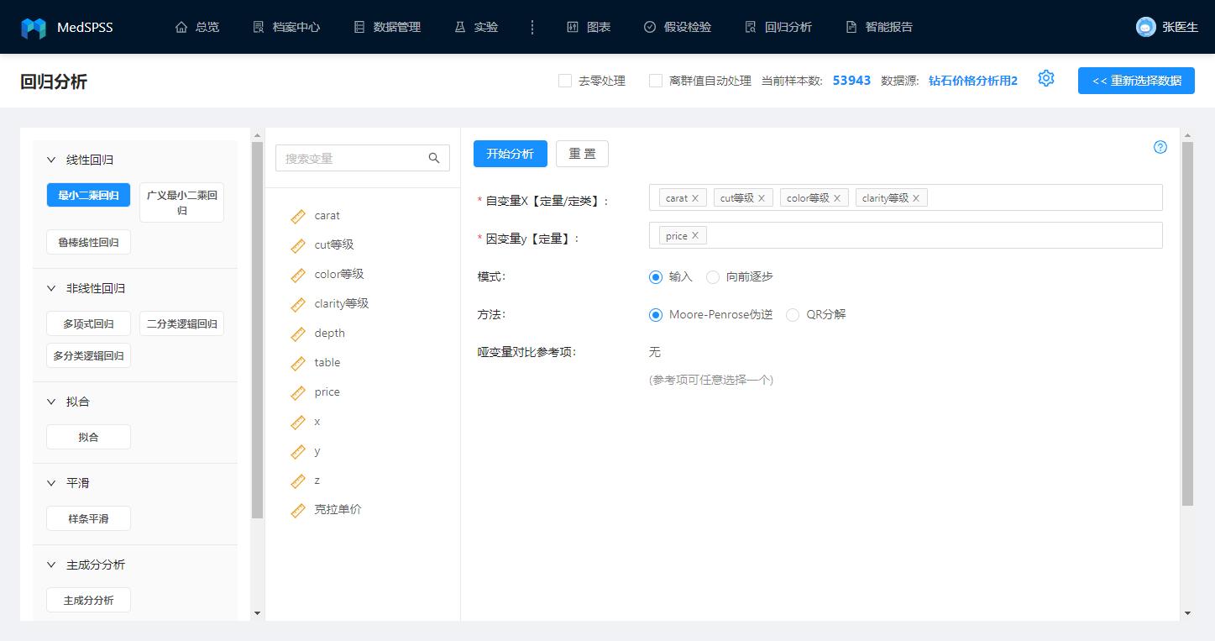Enable the 去零处理 checkbox
The image size is (1215, 641).
pyautogui.click(x=565, y=81)
